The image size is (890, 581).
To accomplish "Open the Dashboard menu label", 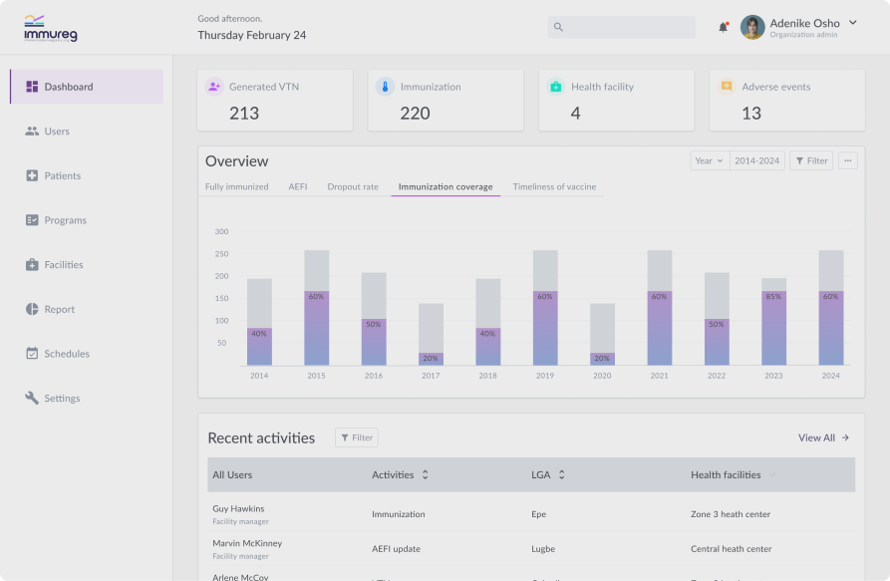I will tap(69, 87).
